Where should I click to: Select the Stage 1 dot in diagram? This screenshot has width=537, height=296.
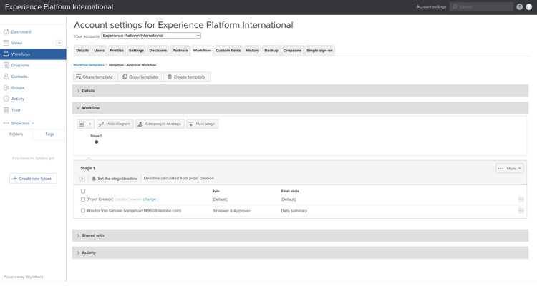pos(97,142)
